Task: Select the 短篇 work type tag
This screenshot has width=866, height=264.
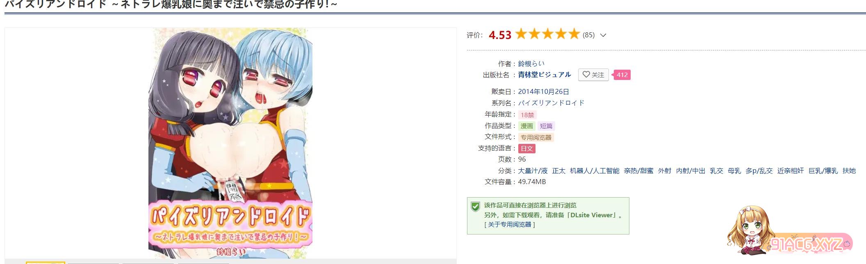Action: click(x=546, y=126)
